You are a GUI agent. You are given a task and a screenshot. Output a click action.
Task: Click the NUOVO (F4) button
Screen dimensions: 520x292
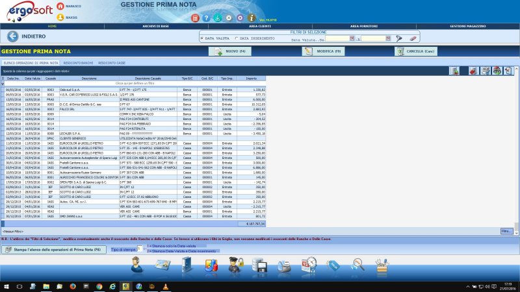tap(230, 51)
